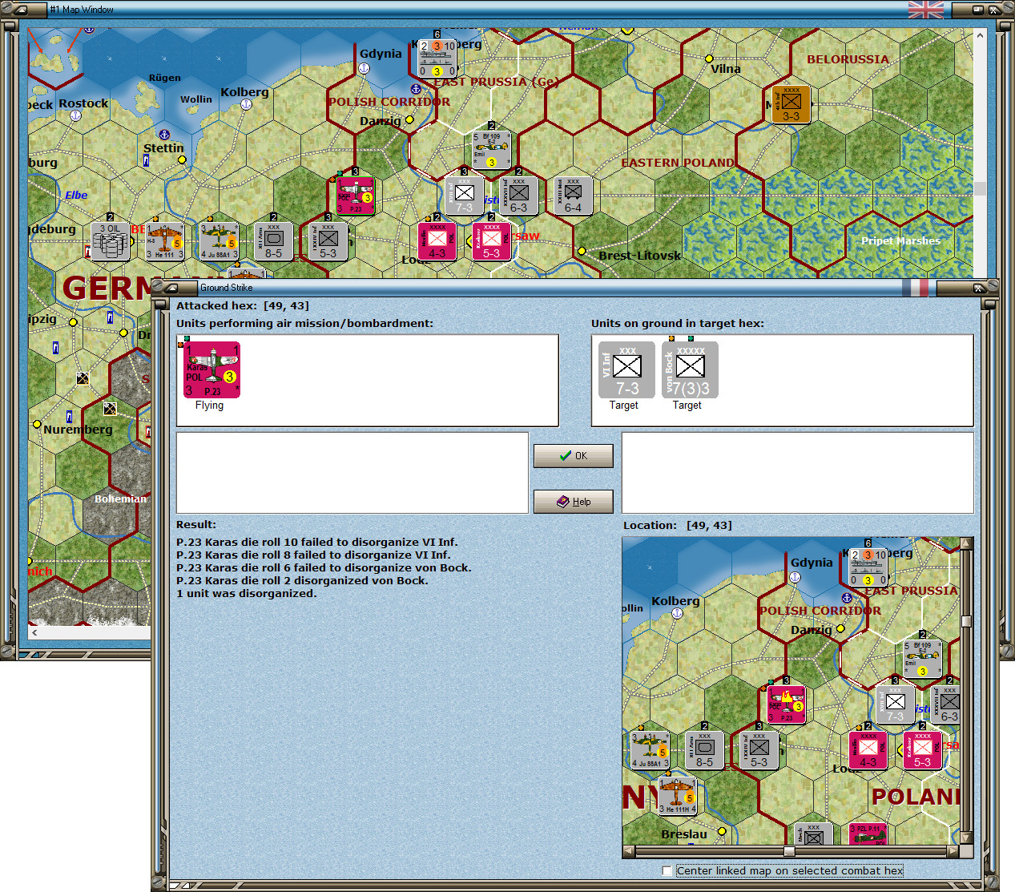Confirm results with the OK button
Image resolution: width=1015 pixels, height=892 pixels.
tap(573, 456)
